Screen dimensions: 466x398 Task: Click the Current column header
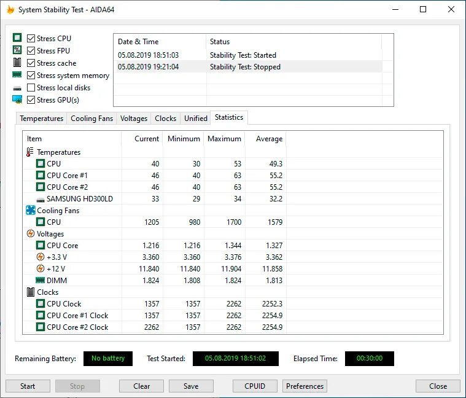pos(142,139)
